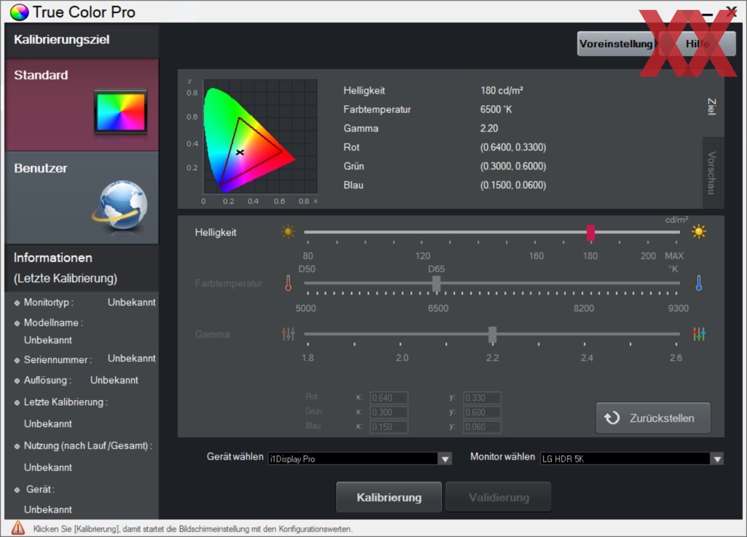The width and height of the screenshot is (747, 537).
Task: Click the 6500 °K Farbtemperatur value
Action: (x=496, y=109)
